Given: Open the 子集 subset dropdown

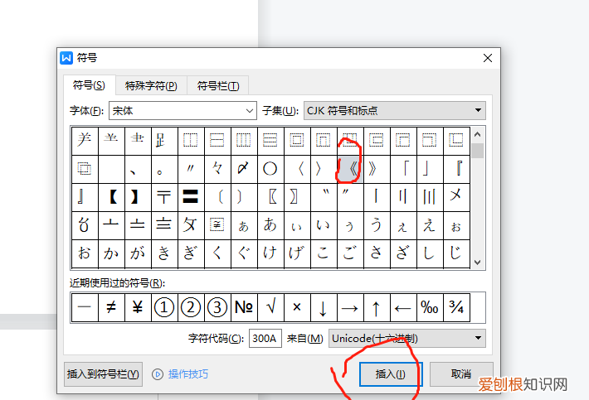Looking at the screenshot, I should (394, 111).
